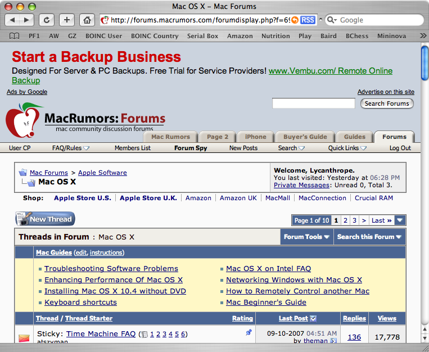
Task: Open Crucial RAM shop link
Action: point(374,198)
